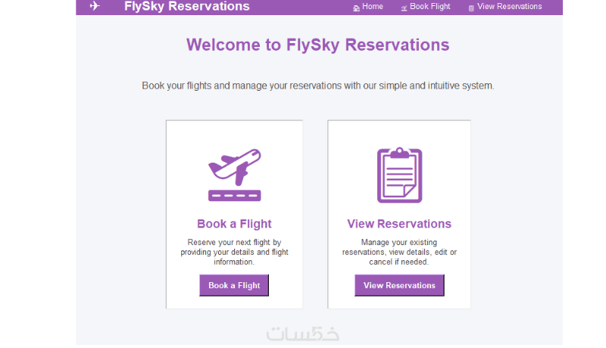Image resolution: width=606 pixels, height=348 pixels.
Task: Click the list icon beside View Reservations nav
Action: click(x=471, y=8)
